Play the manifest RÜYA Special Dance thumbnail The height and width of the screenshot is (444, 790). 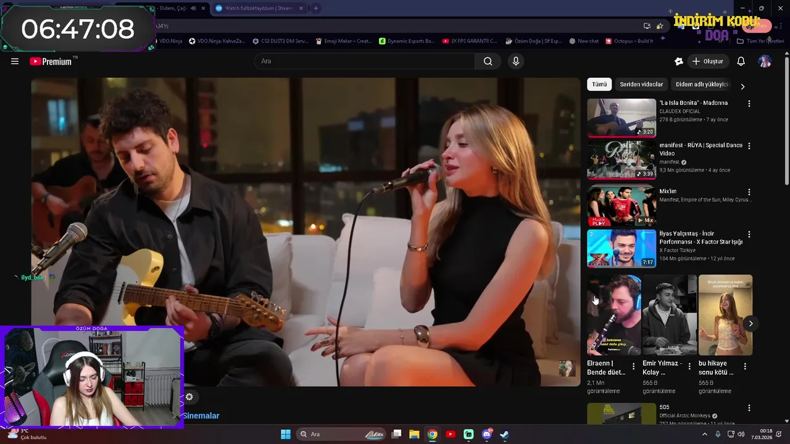coord(622,160)
